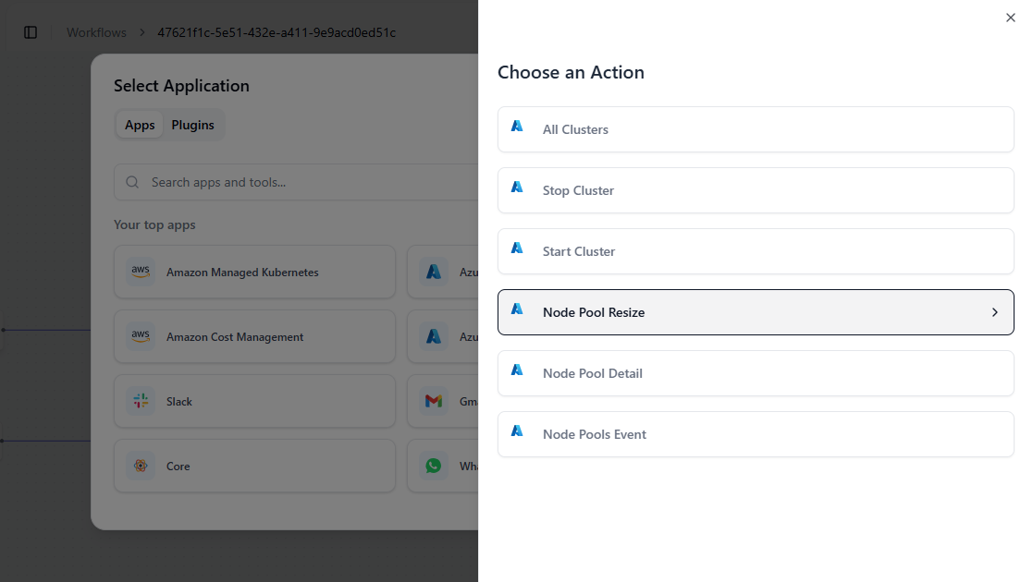
Task: Select the Start Cluster action
Action: coord(756,251)
